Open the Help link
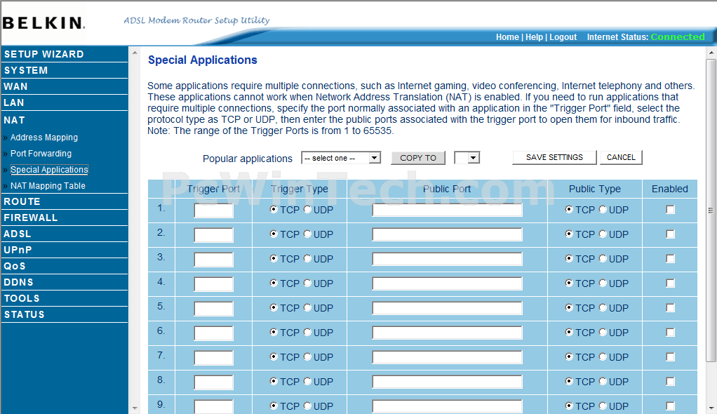 [534, 37]
